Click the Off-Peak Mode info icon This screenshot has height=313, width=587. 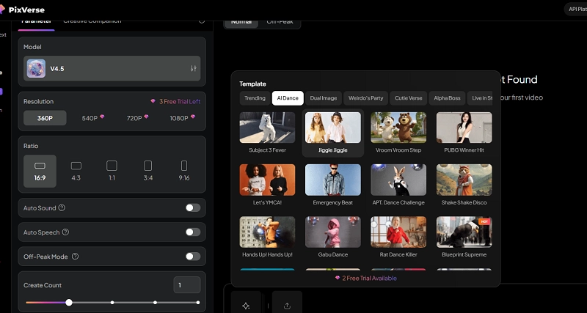click(75, 257)
